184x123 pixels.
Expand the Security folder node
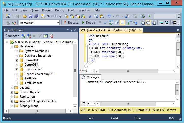pyautogui.click(x=12, y=87)
